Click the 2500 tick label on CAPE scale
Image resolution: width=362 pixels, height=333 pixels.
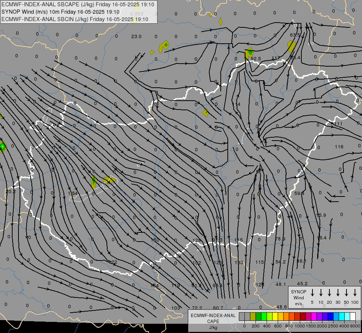[x=333, y=326]
